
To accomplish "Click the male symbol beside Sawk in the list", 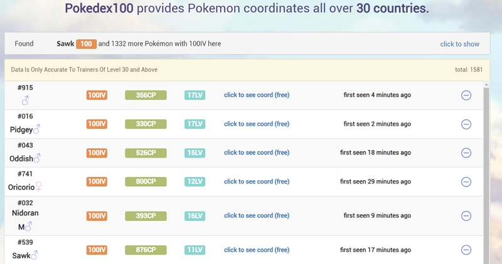I will tap(35, 255).
